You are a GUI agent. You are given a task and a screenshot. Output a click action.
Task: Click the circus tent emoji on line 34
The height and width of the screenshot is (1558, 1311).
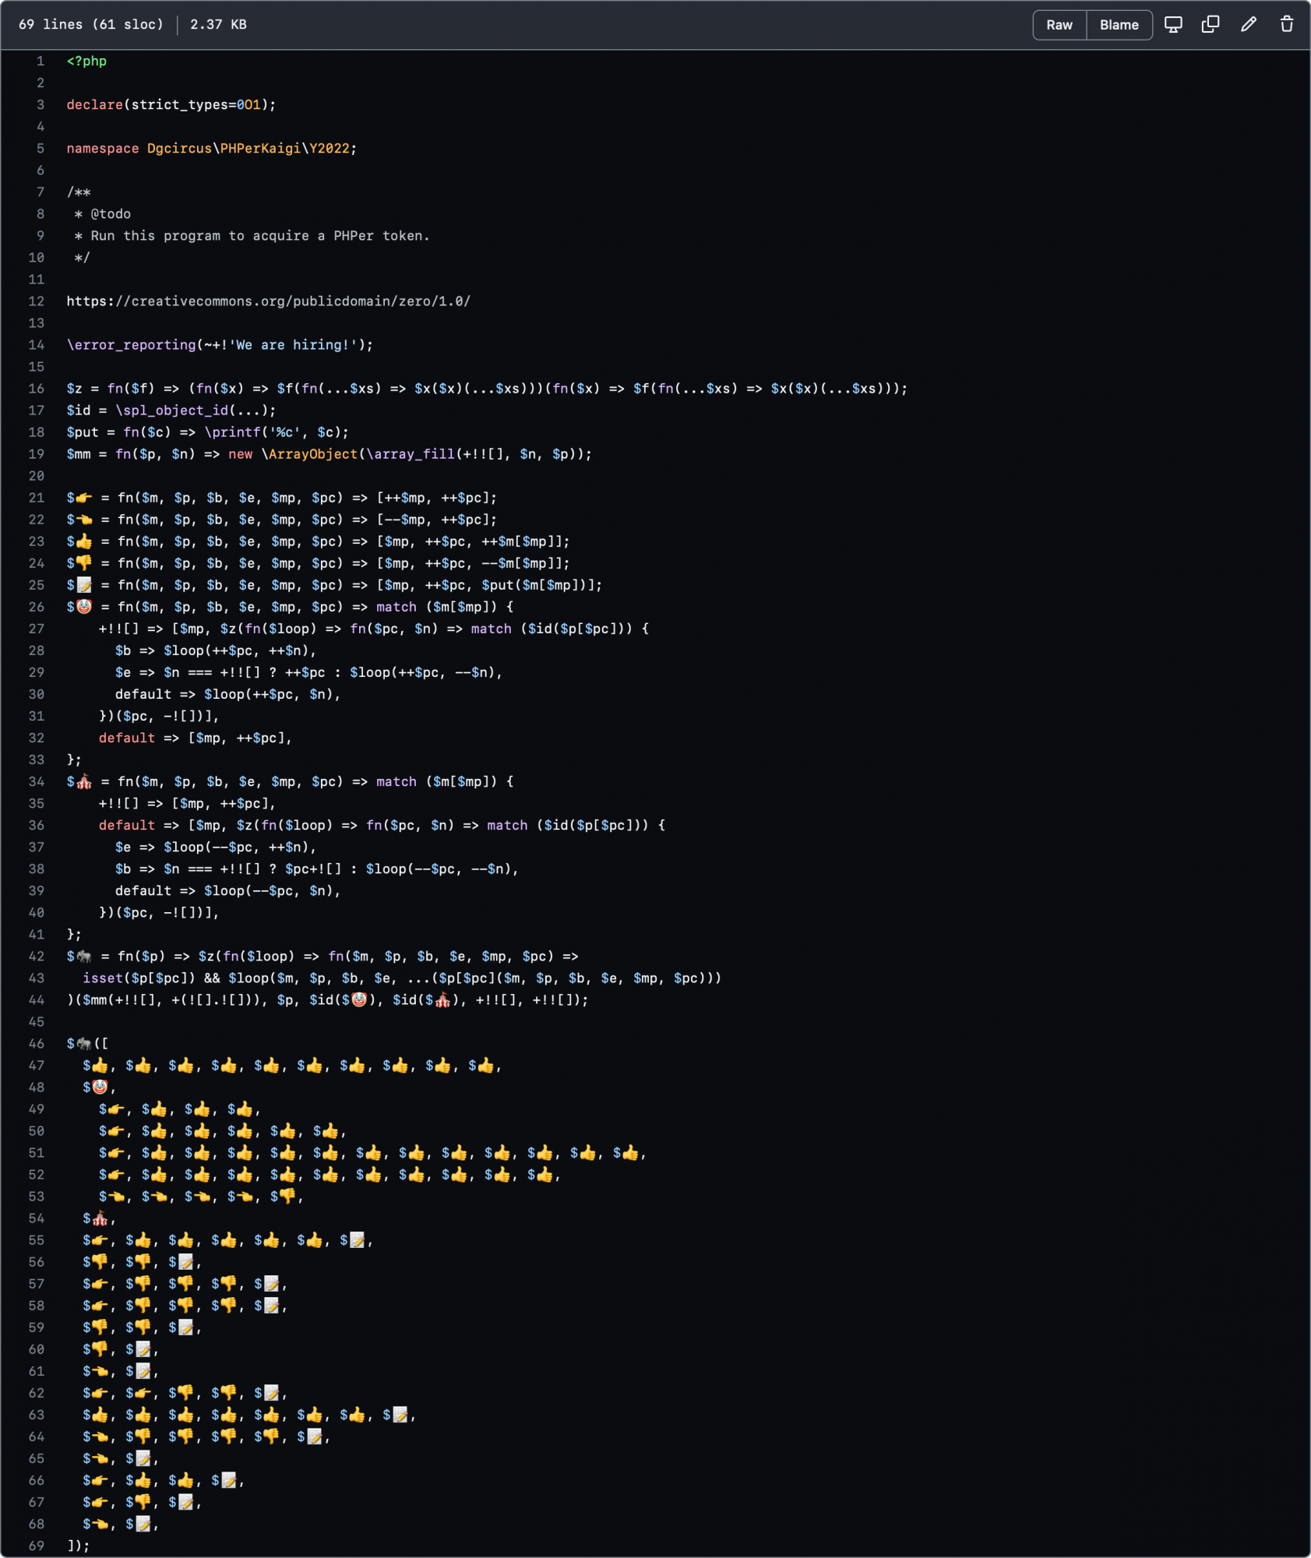coord(83,781)
